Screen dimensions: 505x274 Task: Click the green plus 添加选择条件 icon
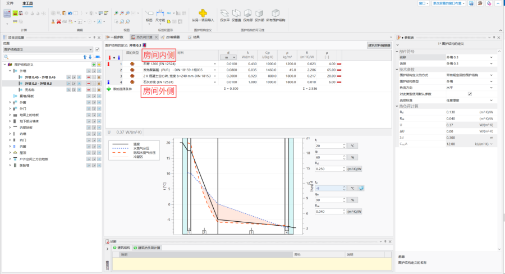(109, 89)
